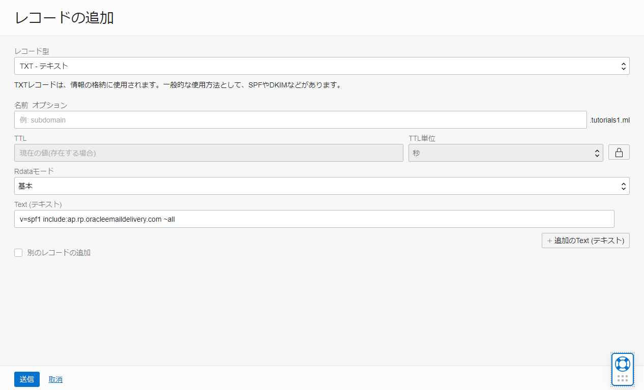Open the lifebuoy help widget
This screenshot has width=644, height=390.
click(623, 364)
